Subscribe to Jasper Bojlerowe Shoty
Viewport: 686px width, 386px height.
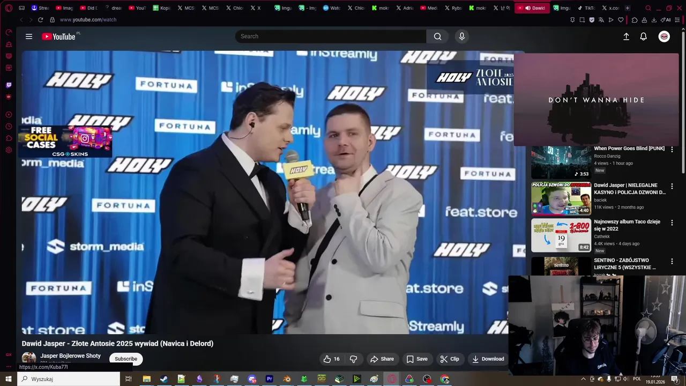coord(126,359)
